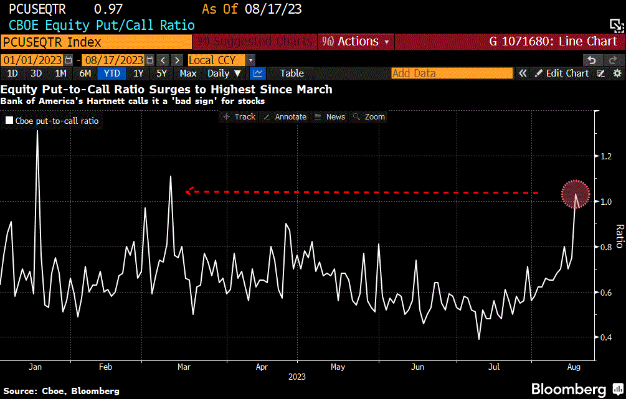Go to next date range arrow
Image resolution: width=626 pixels, height=399 pixels.
pos(177,60)
